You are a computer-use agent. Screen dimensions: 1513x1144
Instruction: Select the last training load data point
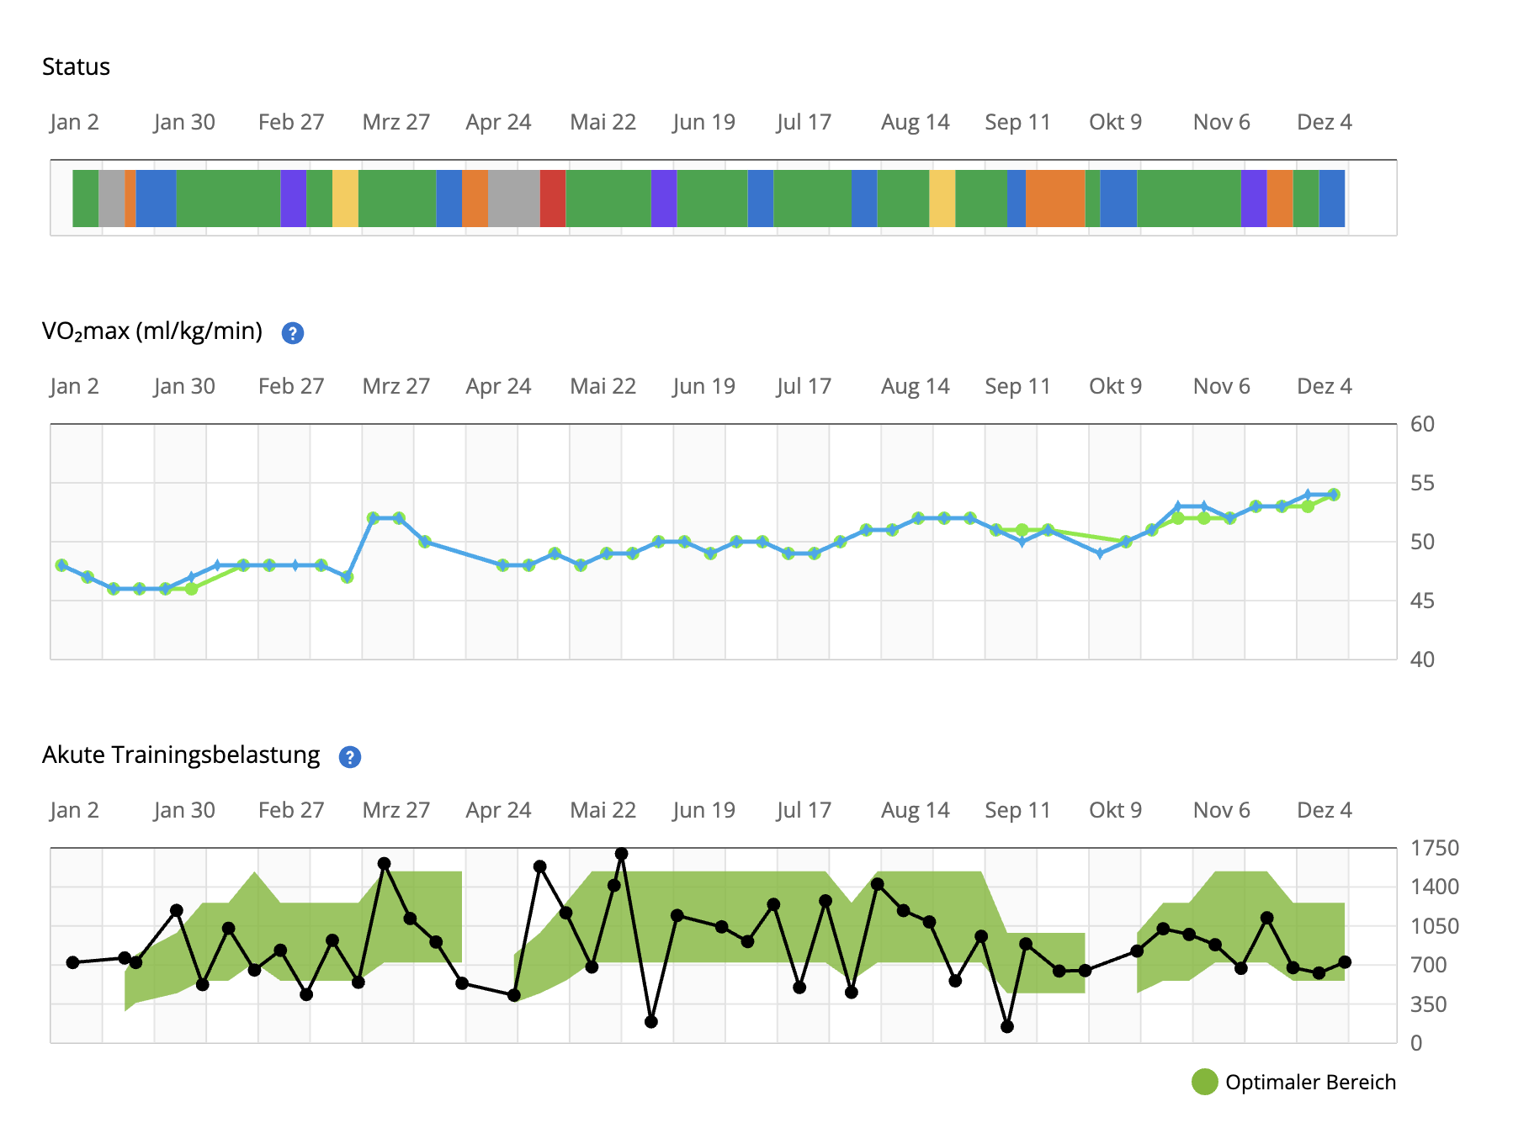click(x=1345, y=961)
